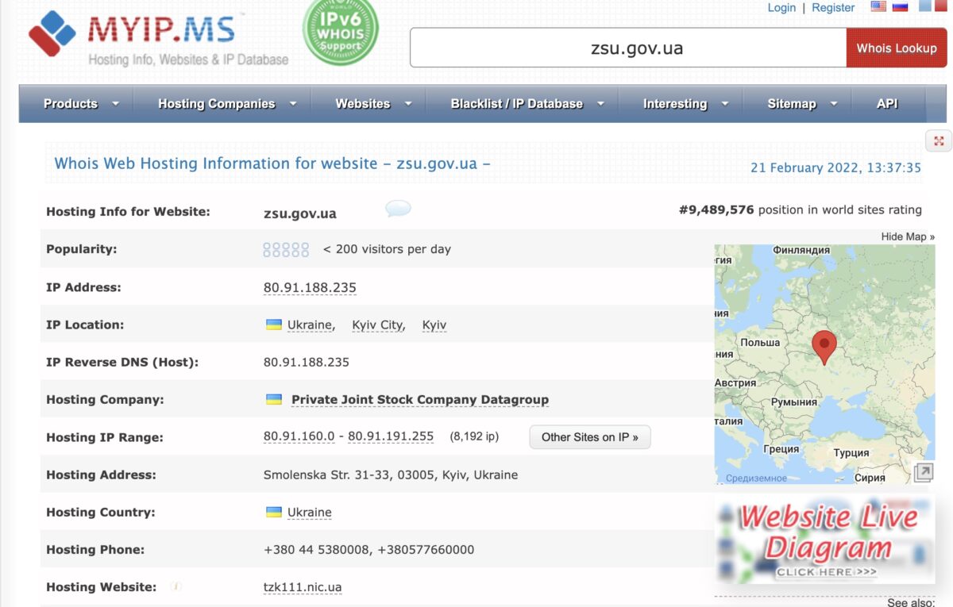The height and width of the screenshot is (607, 953).
Task: Click the zsu.gov.ua hosting info name
Action: click(300, 213)
